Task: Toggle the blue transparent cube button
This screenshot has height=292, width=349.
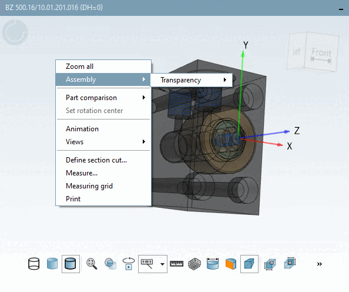Action: pos(249,264)
